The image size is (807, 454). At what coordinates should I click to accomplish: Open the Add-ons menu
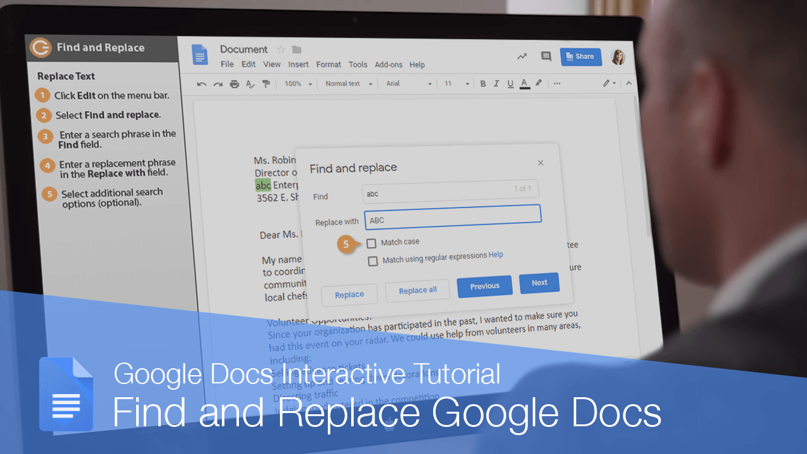point(388,64)
